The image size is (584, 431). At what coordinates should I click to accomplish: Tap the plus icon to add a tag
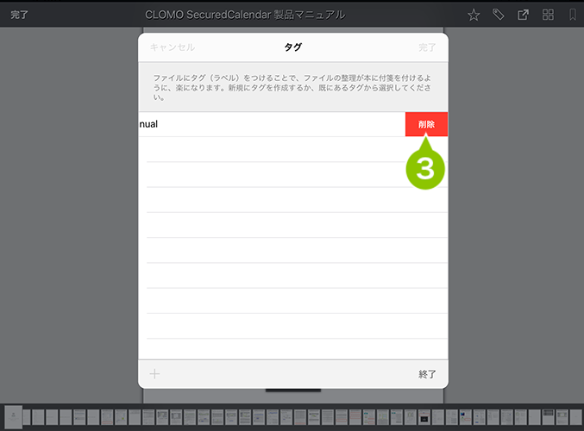154,374
